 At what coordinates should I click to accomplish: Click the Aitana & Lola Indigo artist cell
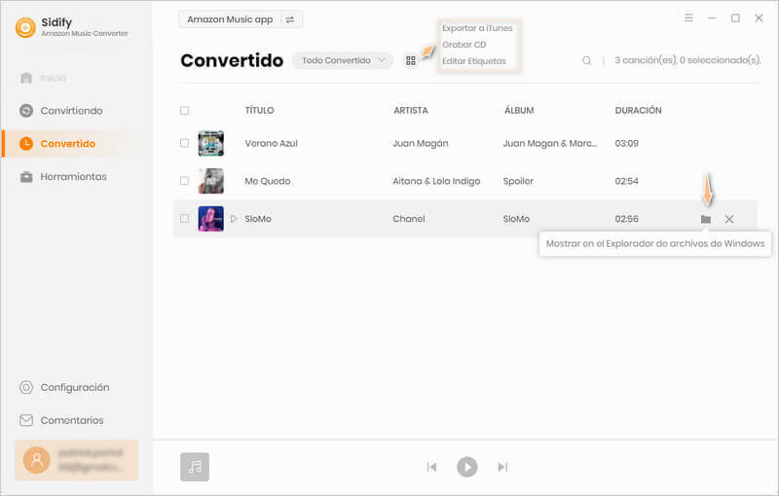click(436, 181)
